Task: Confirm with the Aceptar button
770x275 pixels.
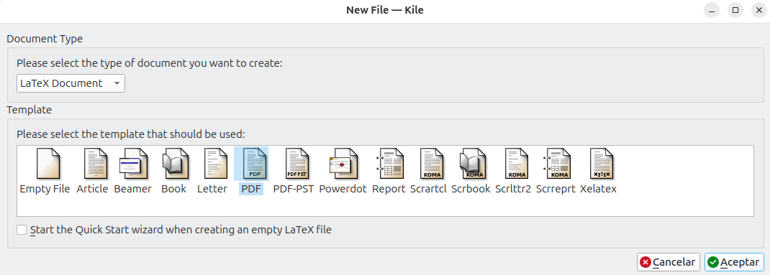Action: pos(734,262)
